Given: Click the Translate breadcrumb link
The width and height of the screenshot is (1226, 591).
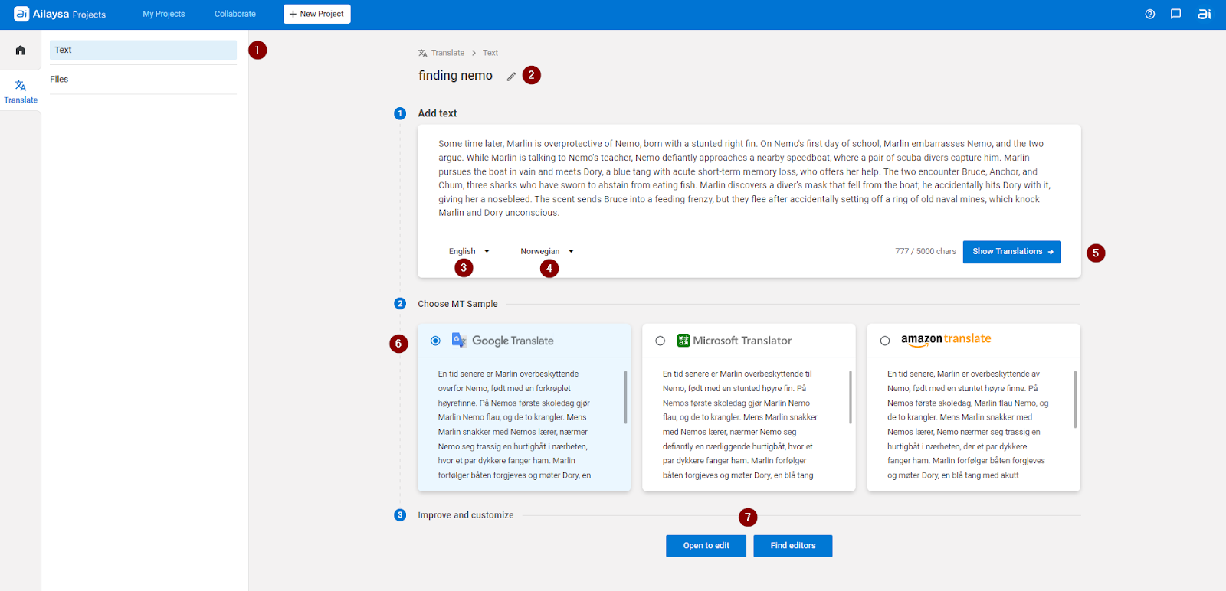Looking at the screenshot, I should pyautogui.click(x=447, y=53).
